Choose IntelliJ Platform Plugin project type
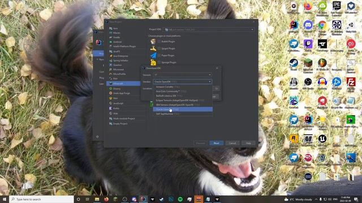 (124, 46)
